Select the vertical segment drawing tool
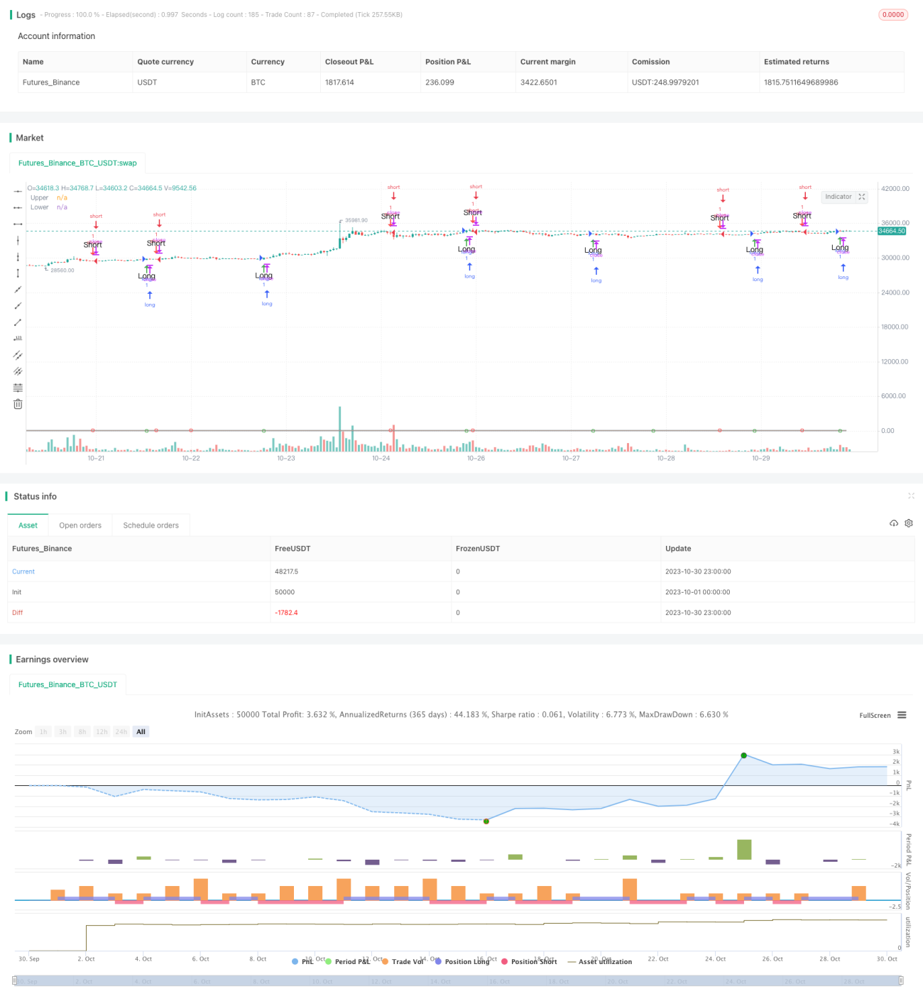The width and height of the screenshot is (923, 1001). [x=18, y=273]
